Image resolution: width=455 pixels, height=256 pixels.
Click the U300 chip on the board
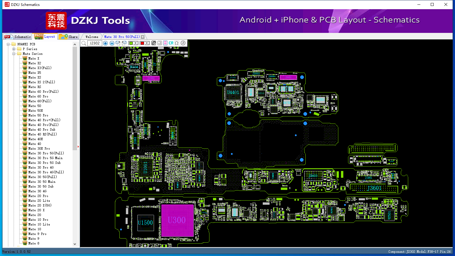(177, 220)
